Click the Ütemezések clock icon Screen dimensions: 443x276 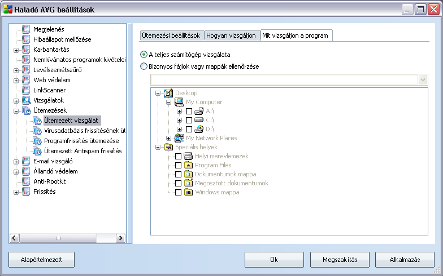click(x=26, y=110)
